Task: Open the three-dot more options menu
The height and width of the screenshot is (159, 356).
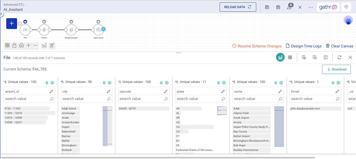Action: (x=311, y=7)
